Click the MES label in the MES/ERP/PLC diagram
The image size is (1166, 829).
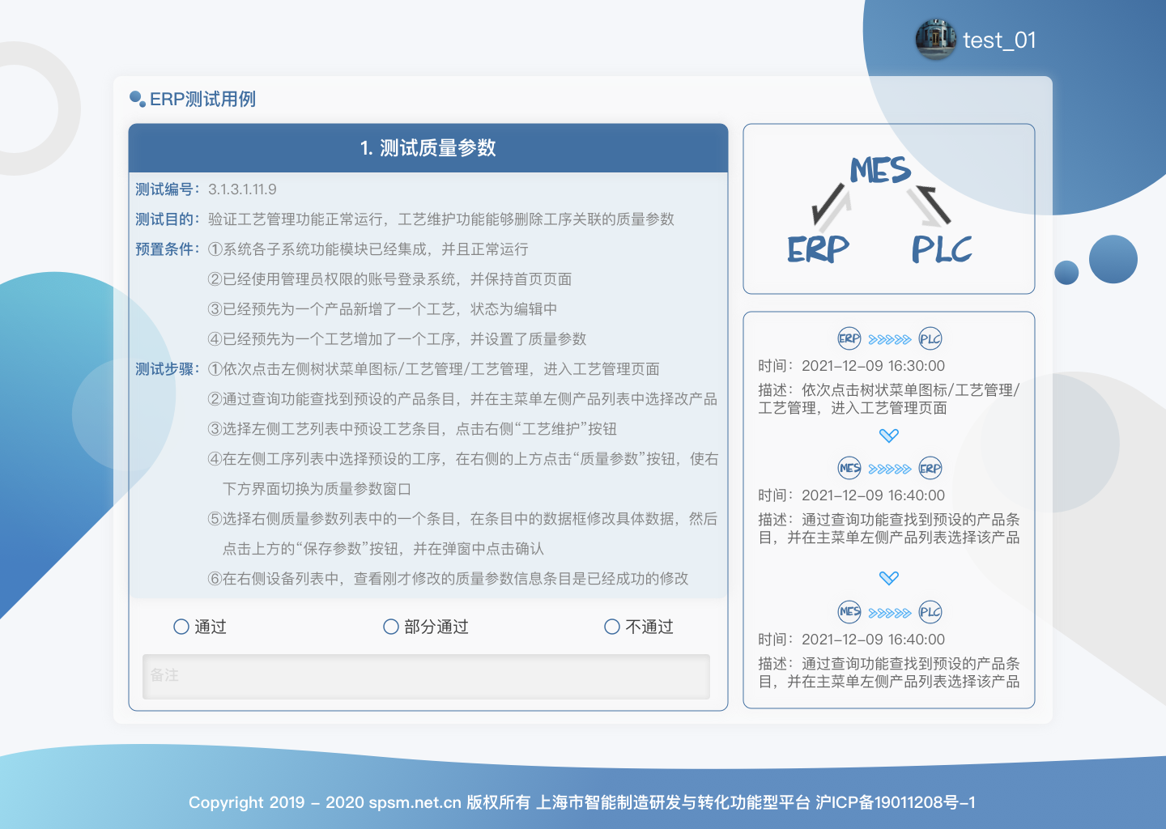pos(880,172)
